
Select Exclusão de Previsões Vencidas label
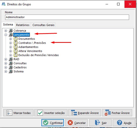point(39,55)
